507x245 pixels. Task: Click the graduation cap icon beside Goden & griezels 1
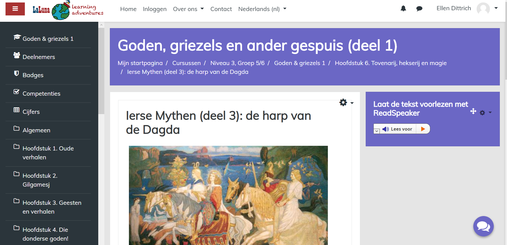17,37
